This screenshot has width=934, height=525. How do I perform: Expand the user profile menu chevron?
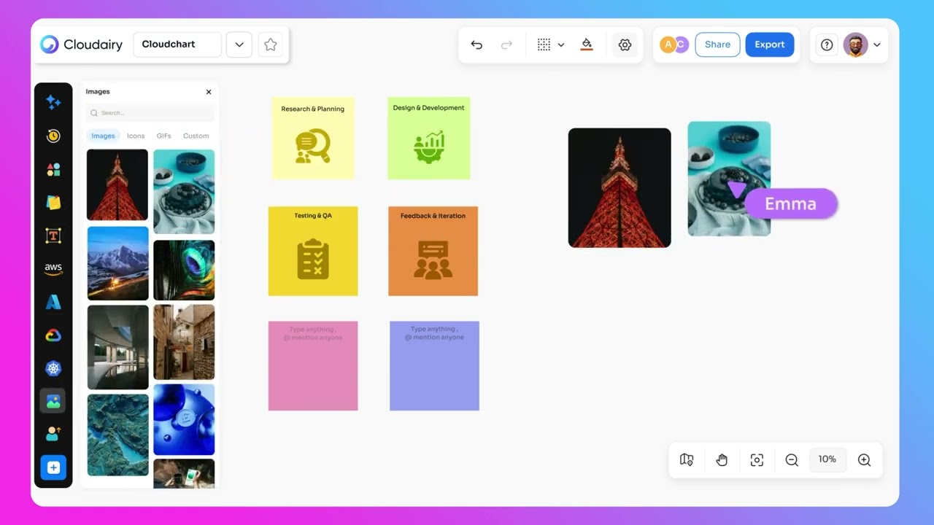(877, 44)
